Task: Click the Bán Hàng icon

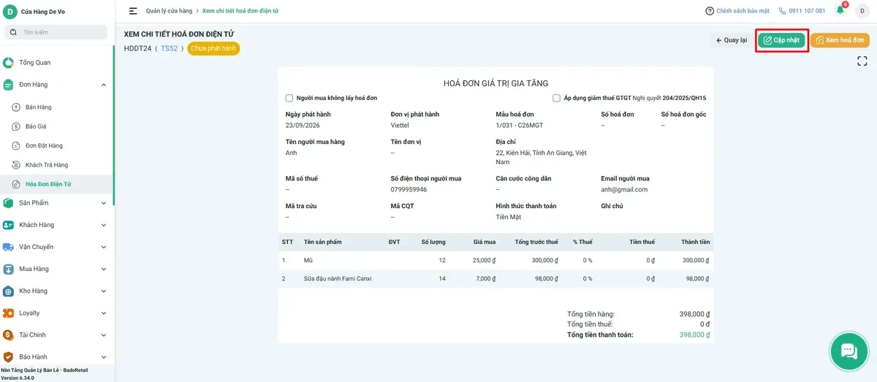Action: click(x=17, y=107)
